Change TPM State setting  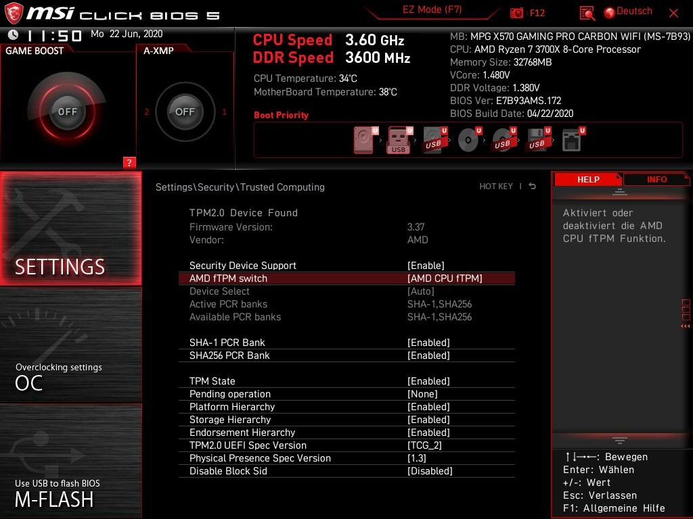click(346, 381)
